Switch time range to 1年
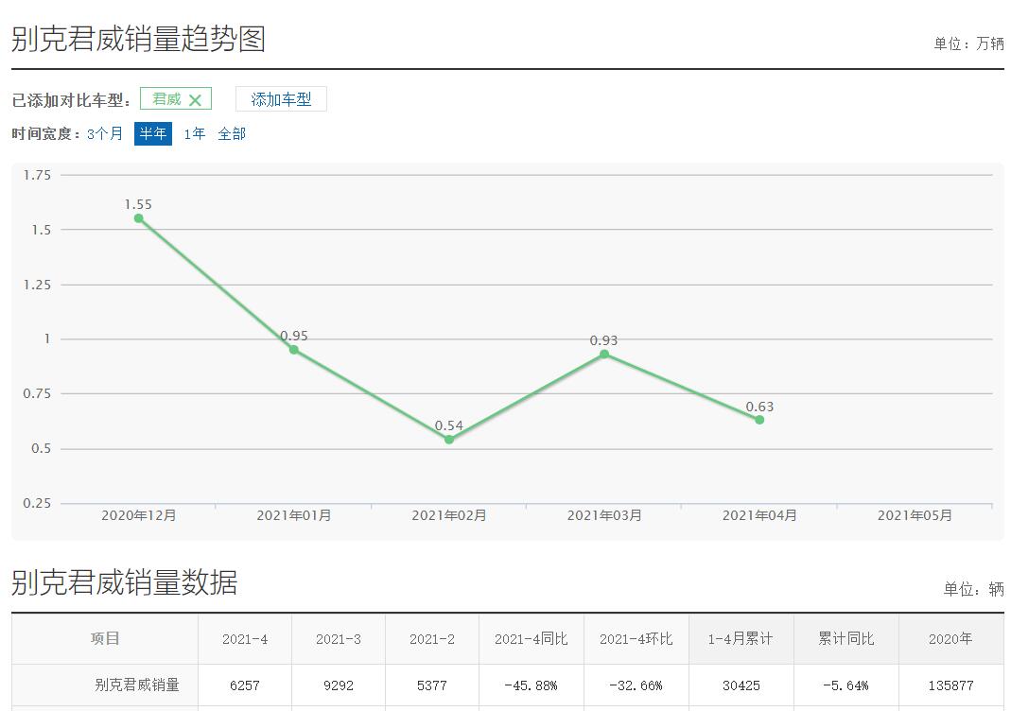 coord(194,133)
